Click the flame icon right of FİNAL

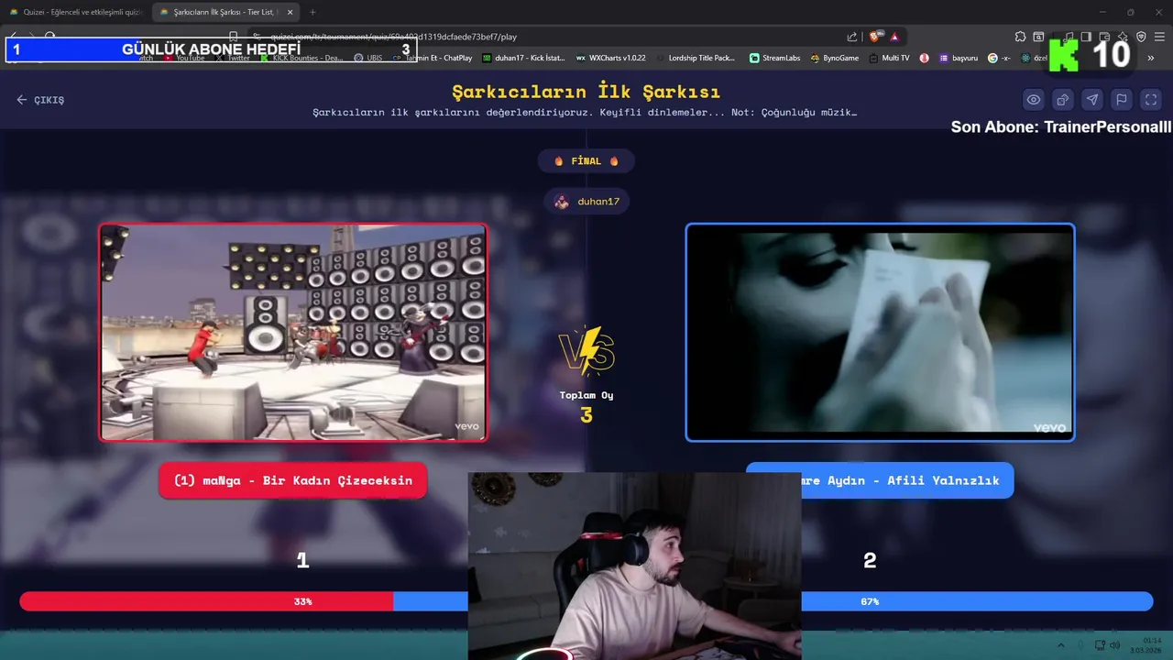(x=614, y=161)
